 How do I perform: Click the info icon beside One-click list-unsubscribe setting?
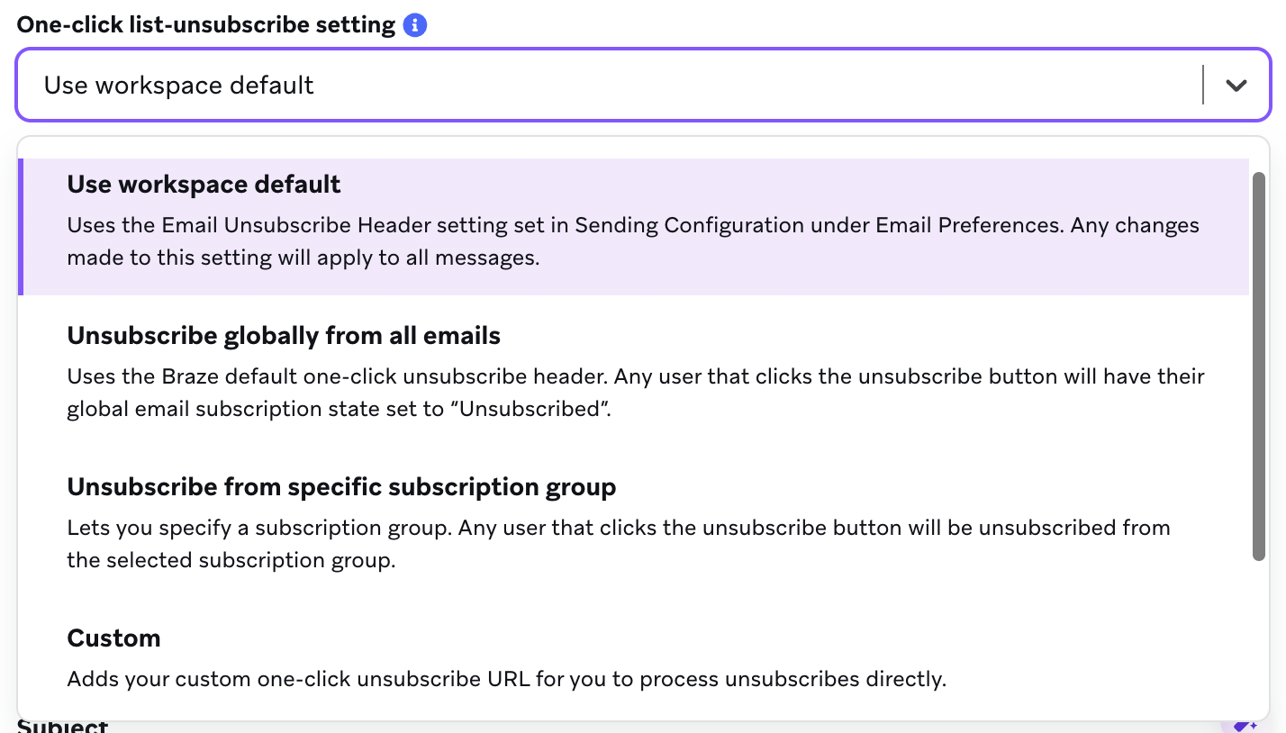(414, 25)
